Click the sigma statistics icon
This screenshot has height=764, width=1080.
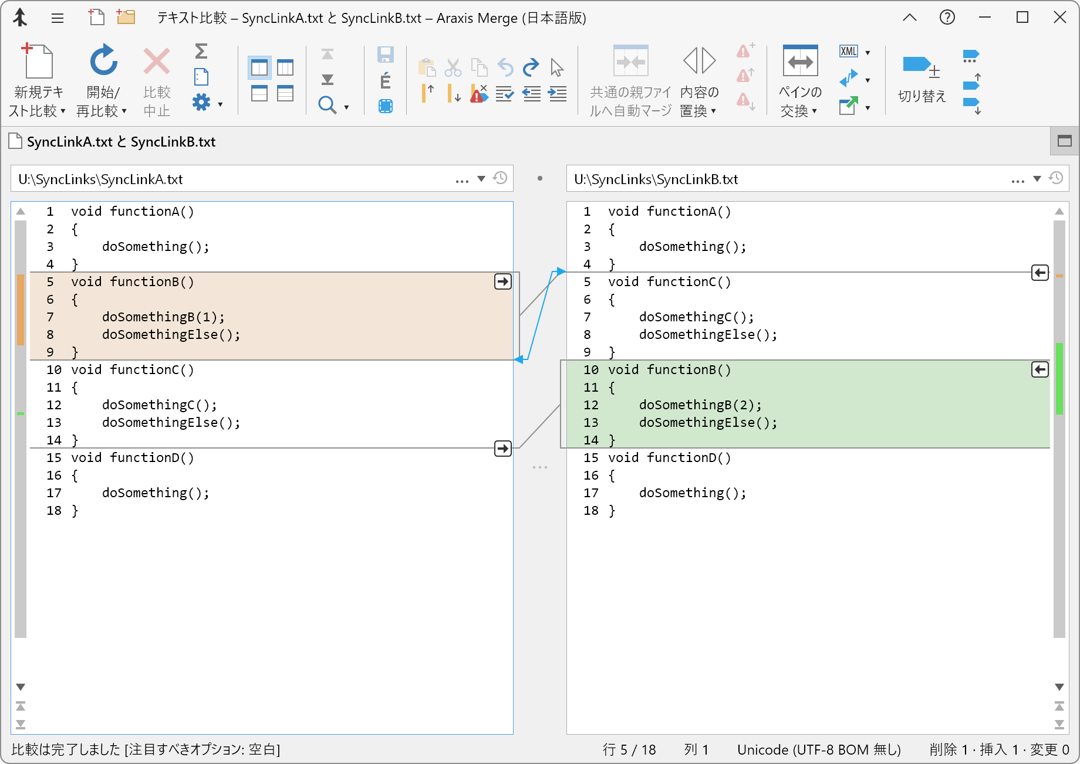[201, 52]
